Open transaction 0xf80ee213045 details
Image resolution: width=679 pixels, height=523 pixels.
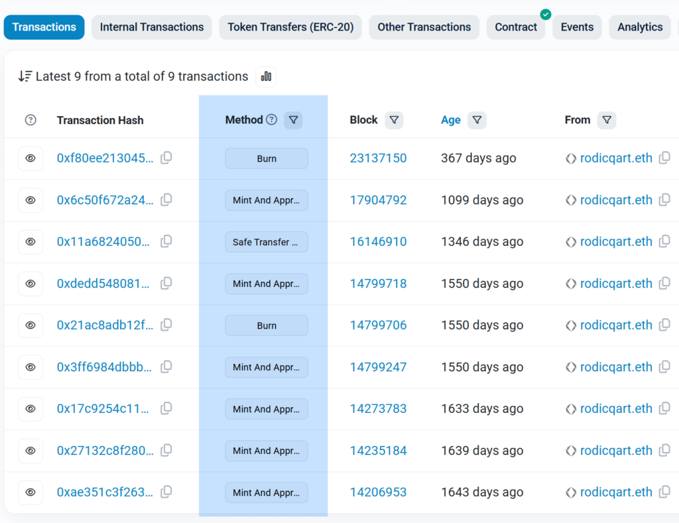tap(105, 158)
